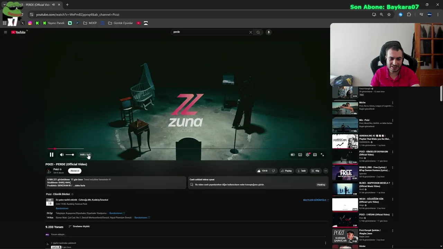Image resolution: width=443 pixels, height=249 pixels.
Task: Adjust the player volume slider
Action: click(x=70, y=155)
